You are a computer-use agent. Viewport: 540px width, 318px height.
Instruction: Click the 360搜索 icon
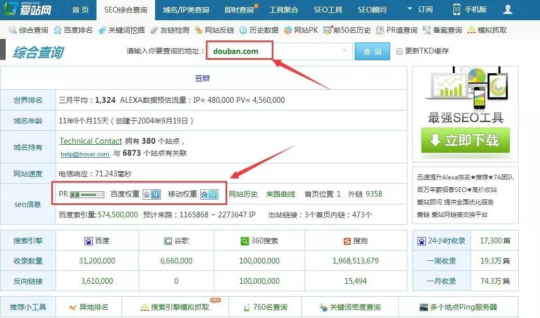click(244, 241)
